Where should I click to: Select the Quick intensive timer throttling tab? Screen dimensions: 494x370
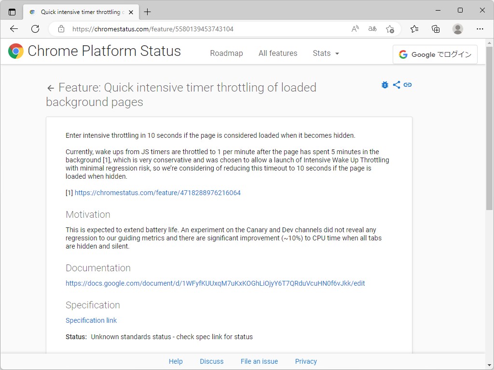tap(77, 12)
